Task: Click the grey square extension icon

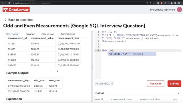Action: point(158,3)
